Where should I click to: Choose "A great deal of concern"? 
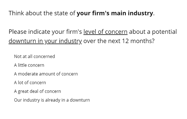point(37,91)
